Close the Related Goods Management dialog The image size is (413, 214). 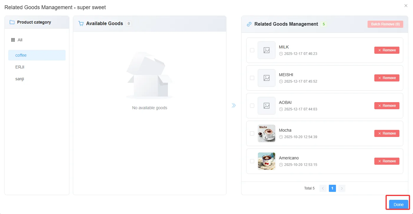406,6
